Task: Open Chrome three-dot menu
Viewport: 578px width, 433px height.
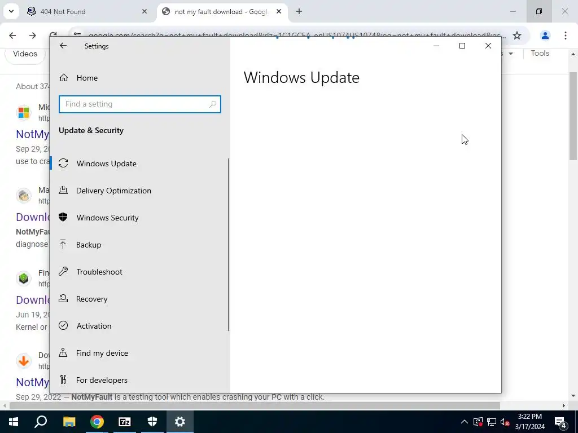Action: click(566, 36)
